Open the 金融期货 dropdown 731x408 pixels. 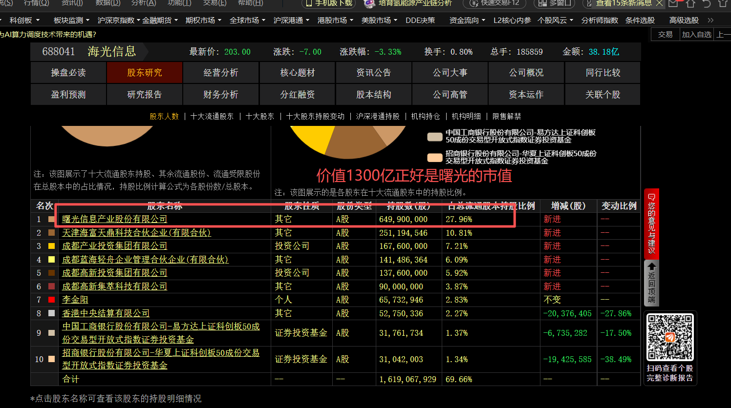pyautogui.click(x=160, y=20)
